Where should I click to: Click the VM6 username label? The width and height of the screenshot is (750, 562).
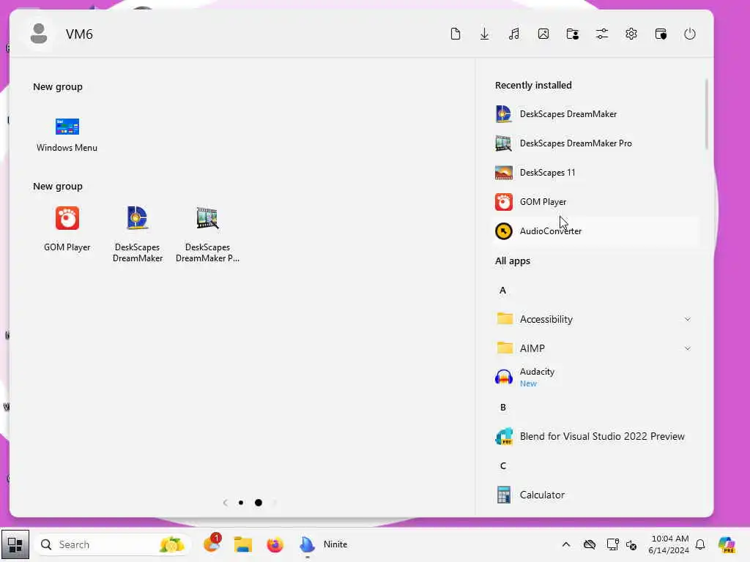[79, 34]
